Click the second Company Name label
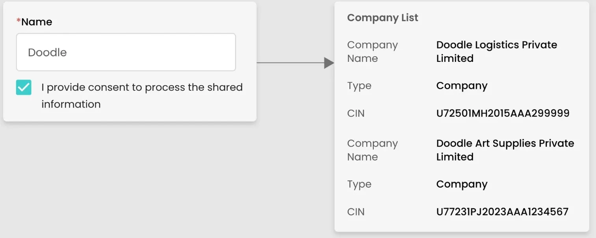Viewport: 596px width, 238px height. coord(372,150)
